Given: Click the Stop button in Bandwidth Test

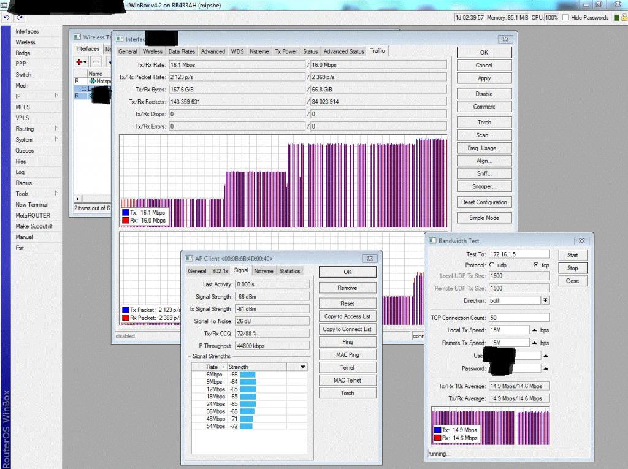Looking at the screenshot, I should click(x=572, y=268).
